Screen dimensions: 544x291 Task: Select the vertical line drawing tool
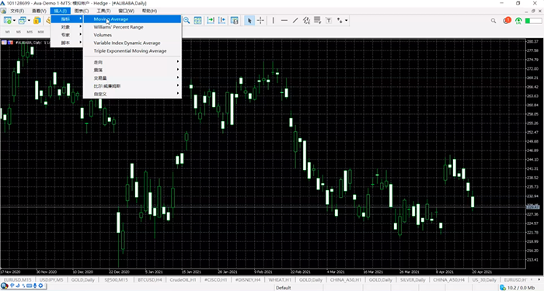(274, 20)
